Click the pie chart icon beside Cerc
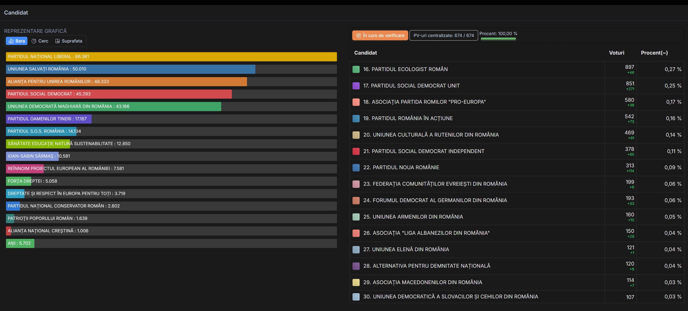Viewport: 688px width, 311px height. click(x=34, y=41)
